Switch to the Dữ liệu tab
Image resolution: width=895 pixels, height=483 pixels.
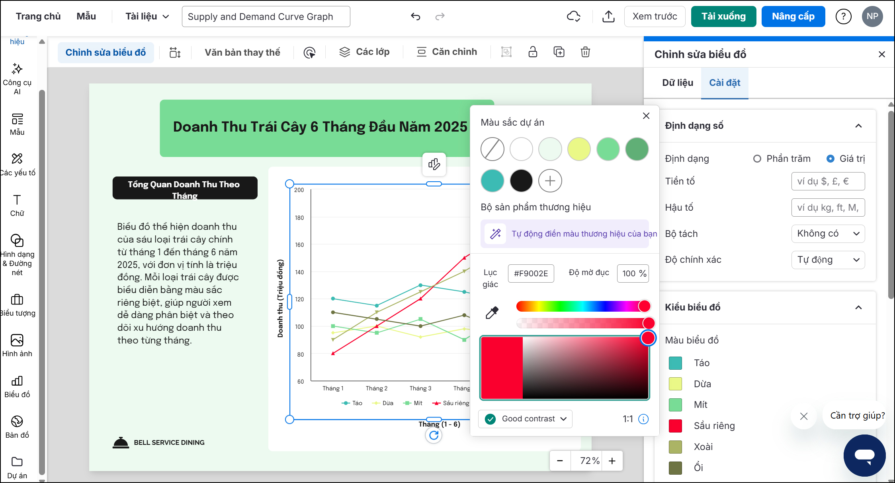click(x=678, y=83)
